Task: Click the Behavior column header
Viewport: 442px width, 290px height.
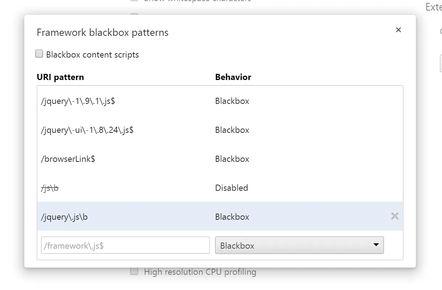Action: click(233, 77)
